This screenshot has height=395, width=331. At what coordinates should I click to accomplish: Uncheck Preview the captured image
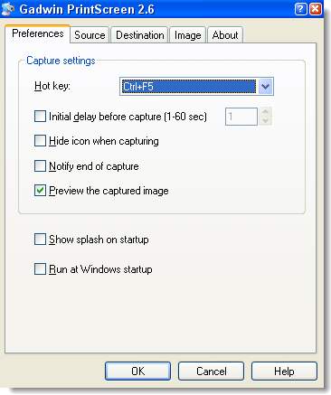pyautogui.click(x=40, y=191)
